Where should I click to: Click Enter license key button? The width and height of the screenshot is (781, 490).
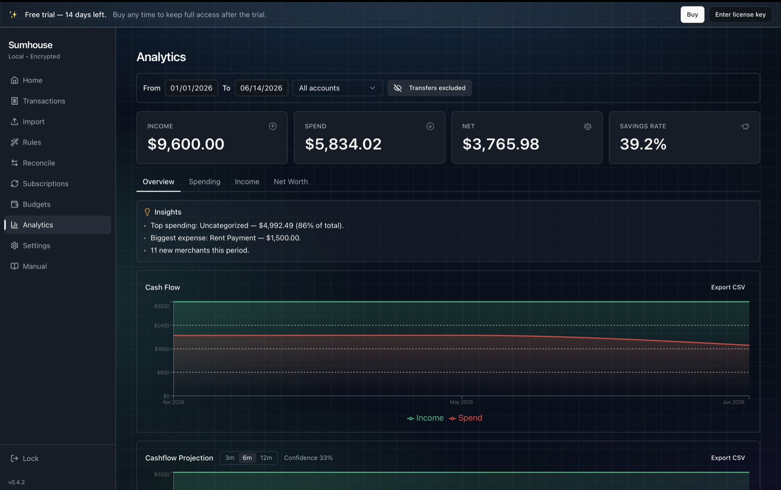(x=740, y=15)
